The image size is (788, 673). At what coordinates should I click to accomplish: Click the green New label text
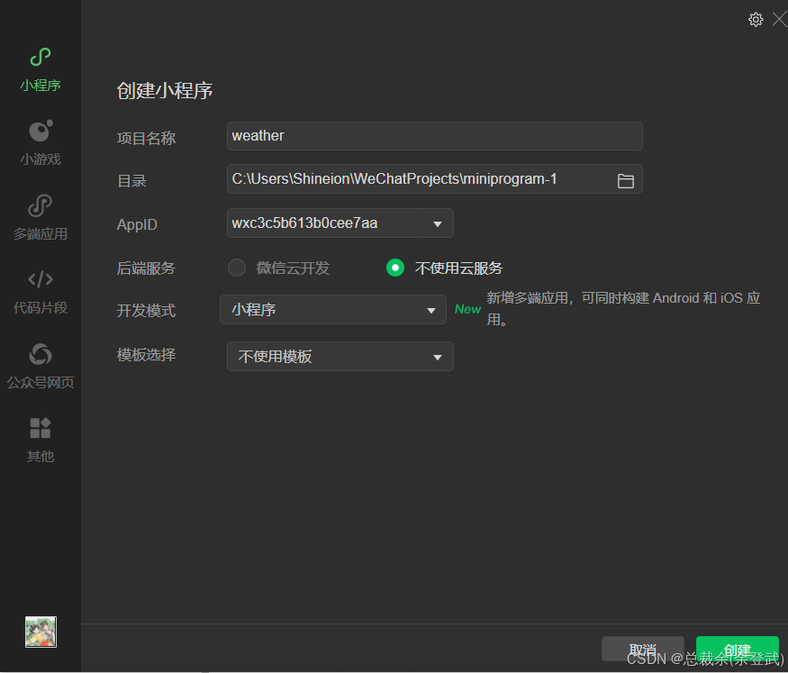(x=467, y=309)
